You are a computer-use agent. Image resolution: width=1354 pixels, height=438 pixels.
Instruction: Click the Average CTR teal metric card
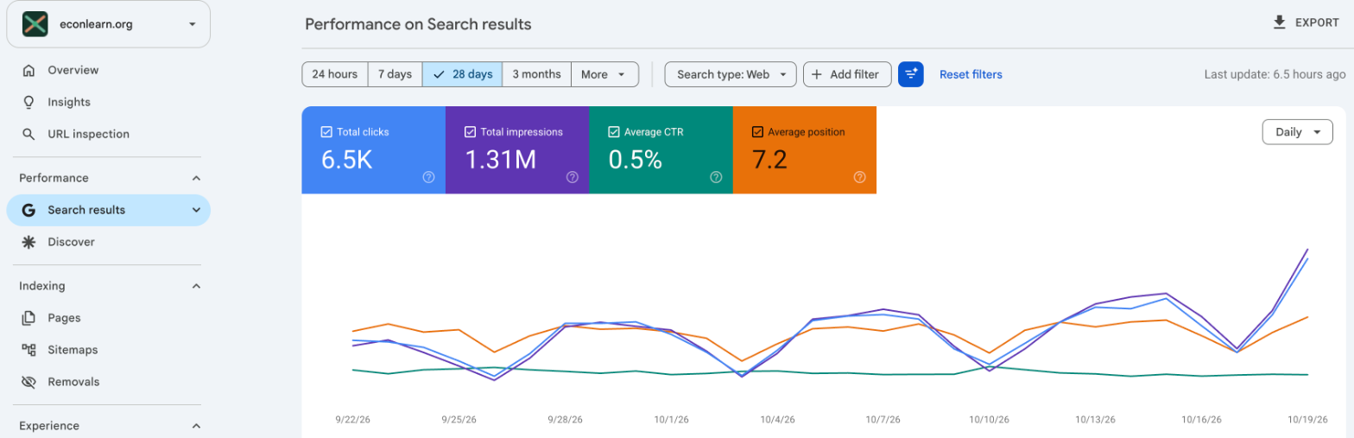coord(661,149)
